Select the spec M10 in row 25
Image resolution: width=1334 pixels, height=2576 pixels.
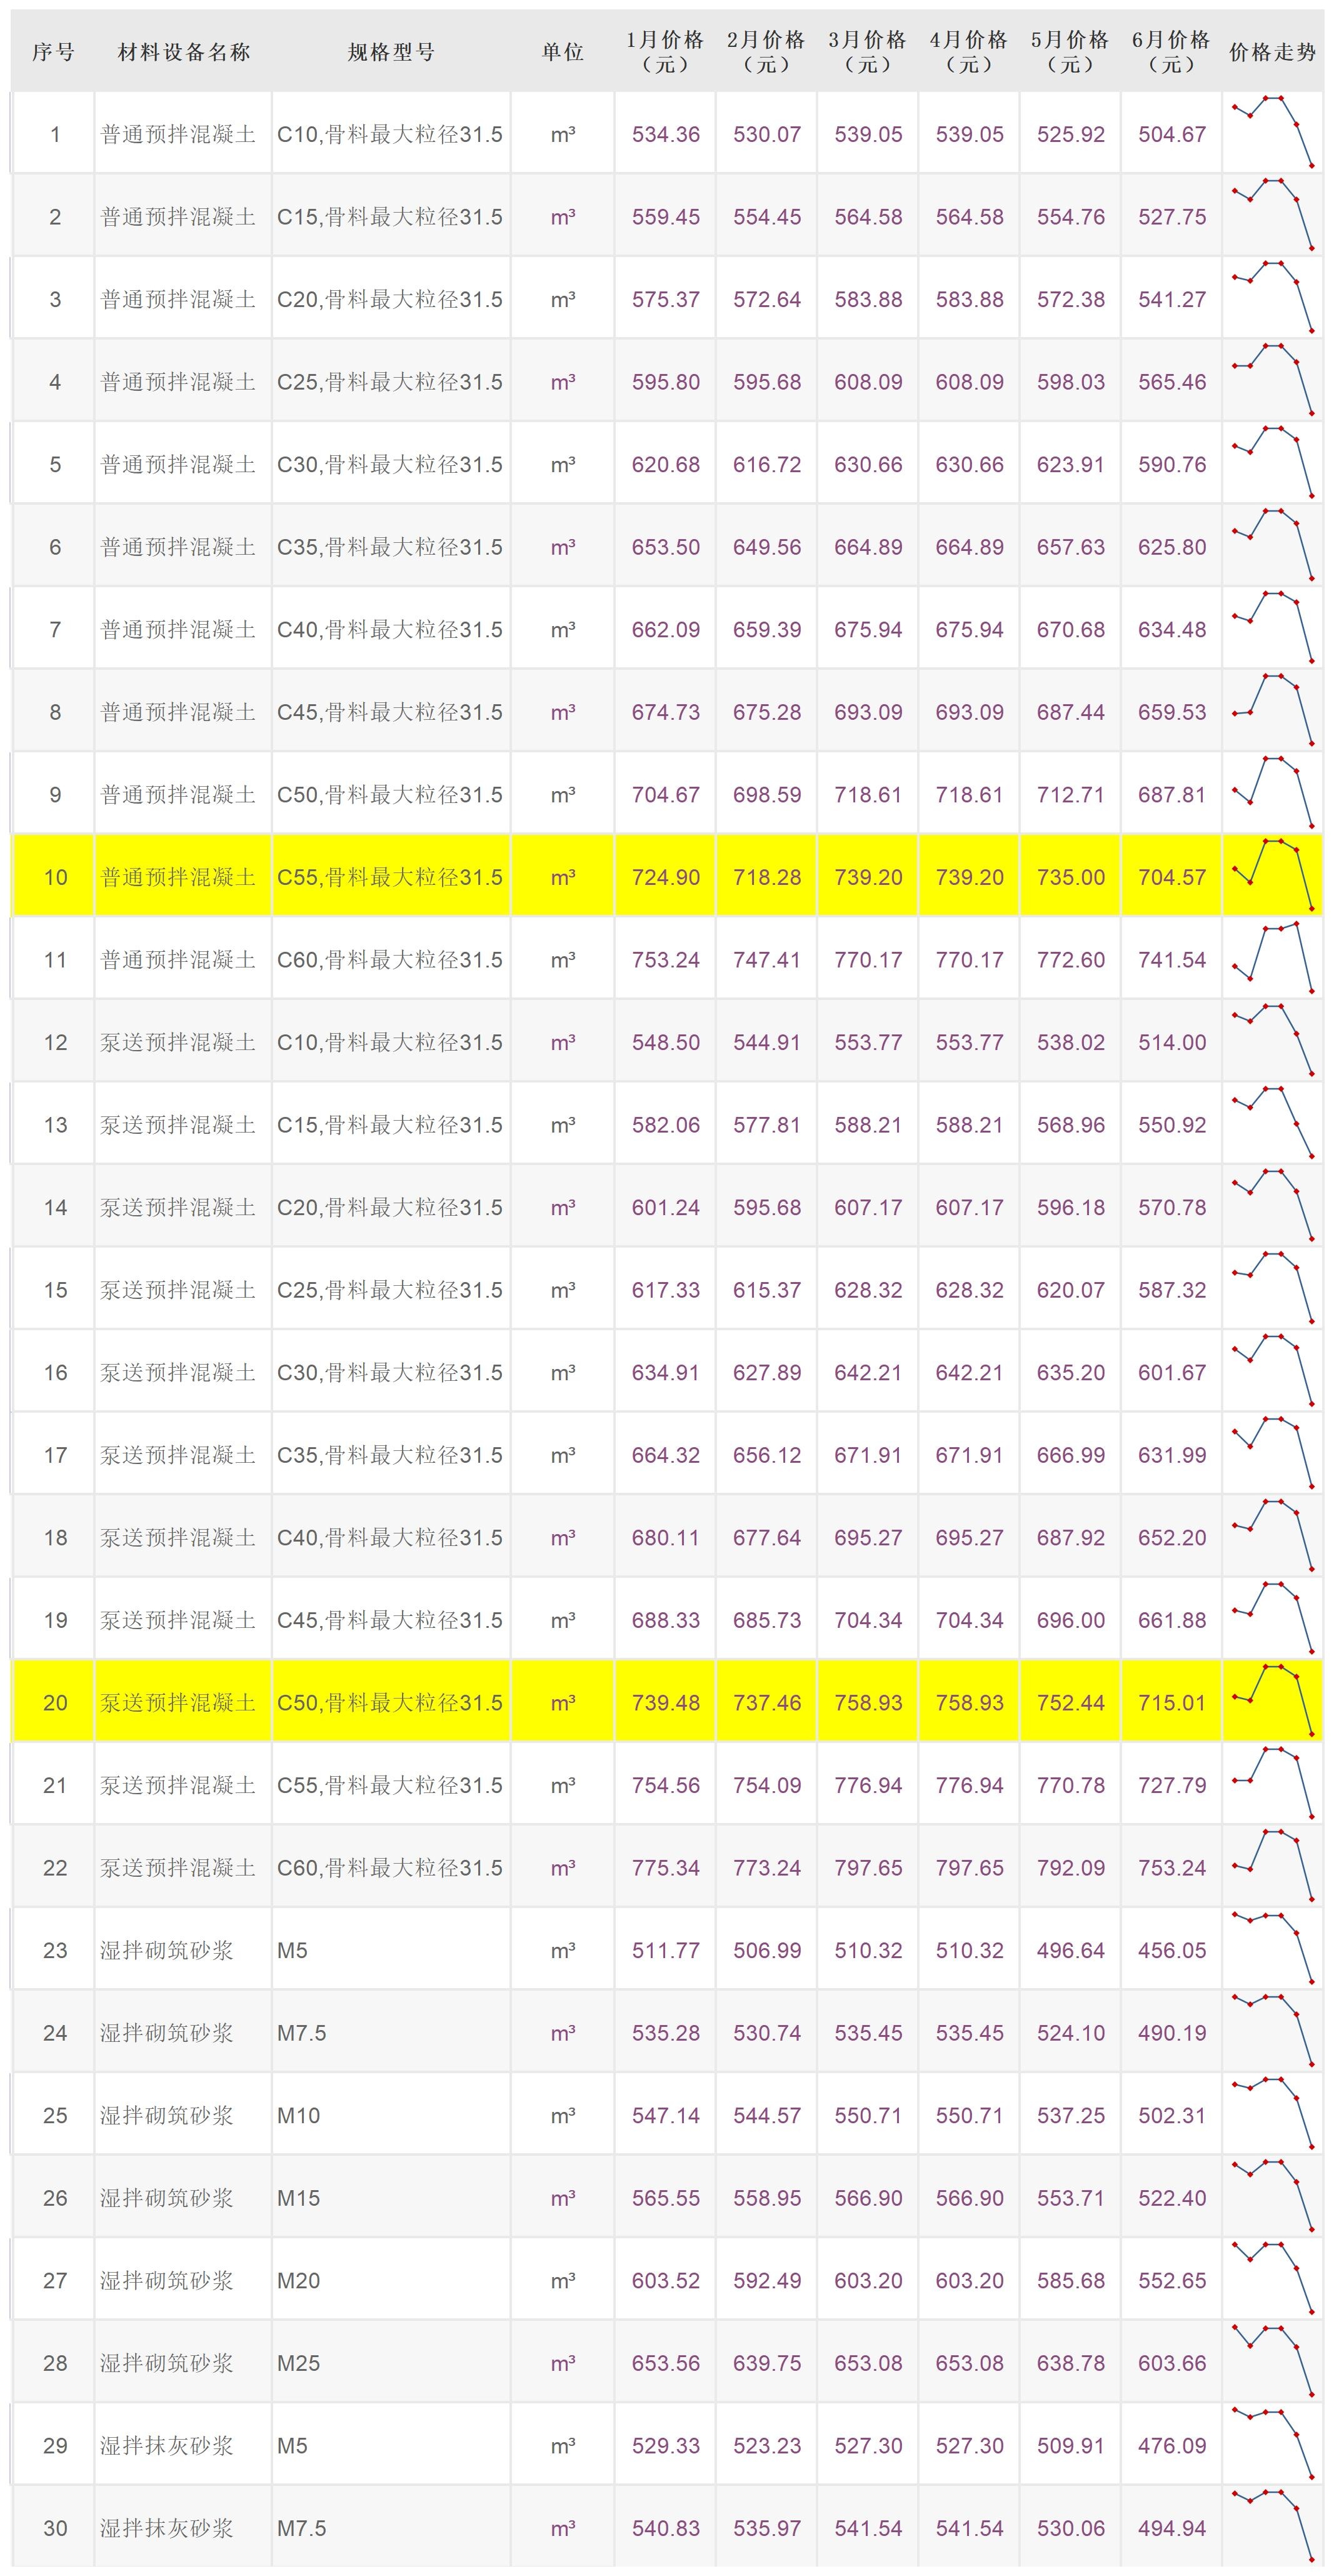(299, 2115)
